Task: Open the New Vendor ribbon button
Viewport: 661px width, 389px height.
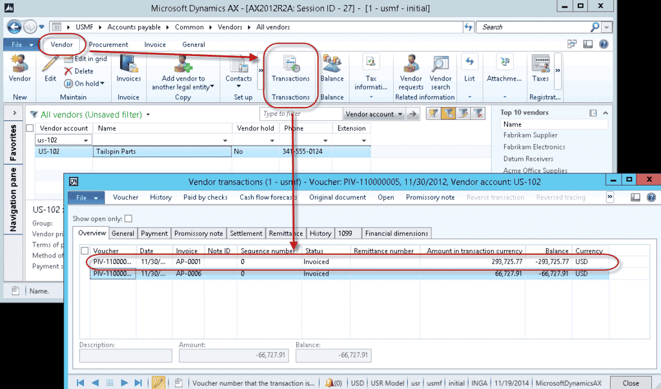Action: tap(19, 68)
